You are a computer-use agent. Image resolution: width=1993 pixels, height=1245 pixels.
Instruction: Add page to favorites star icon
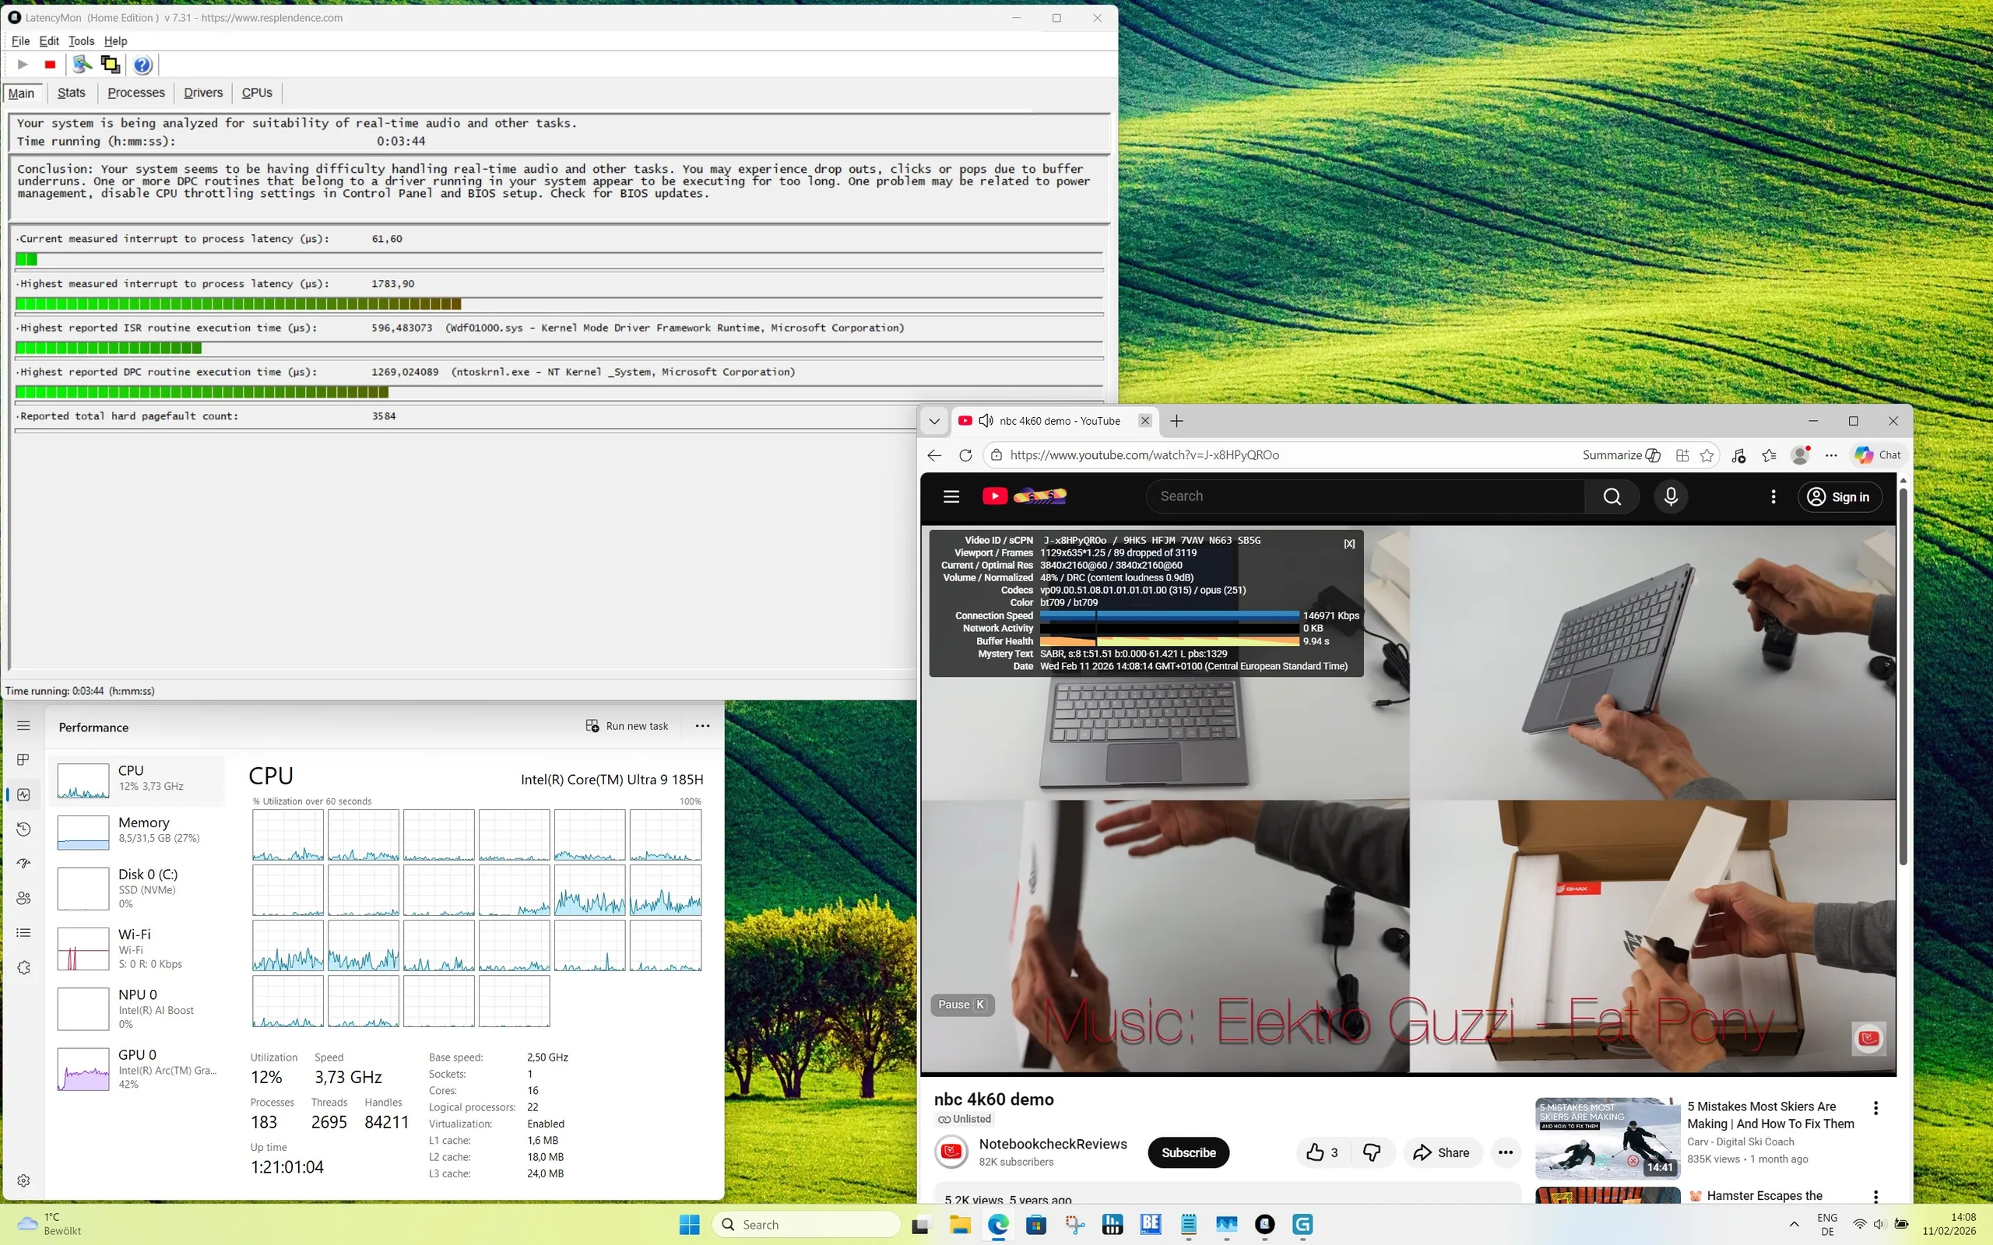[1707, 455]
